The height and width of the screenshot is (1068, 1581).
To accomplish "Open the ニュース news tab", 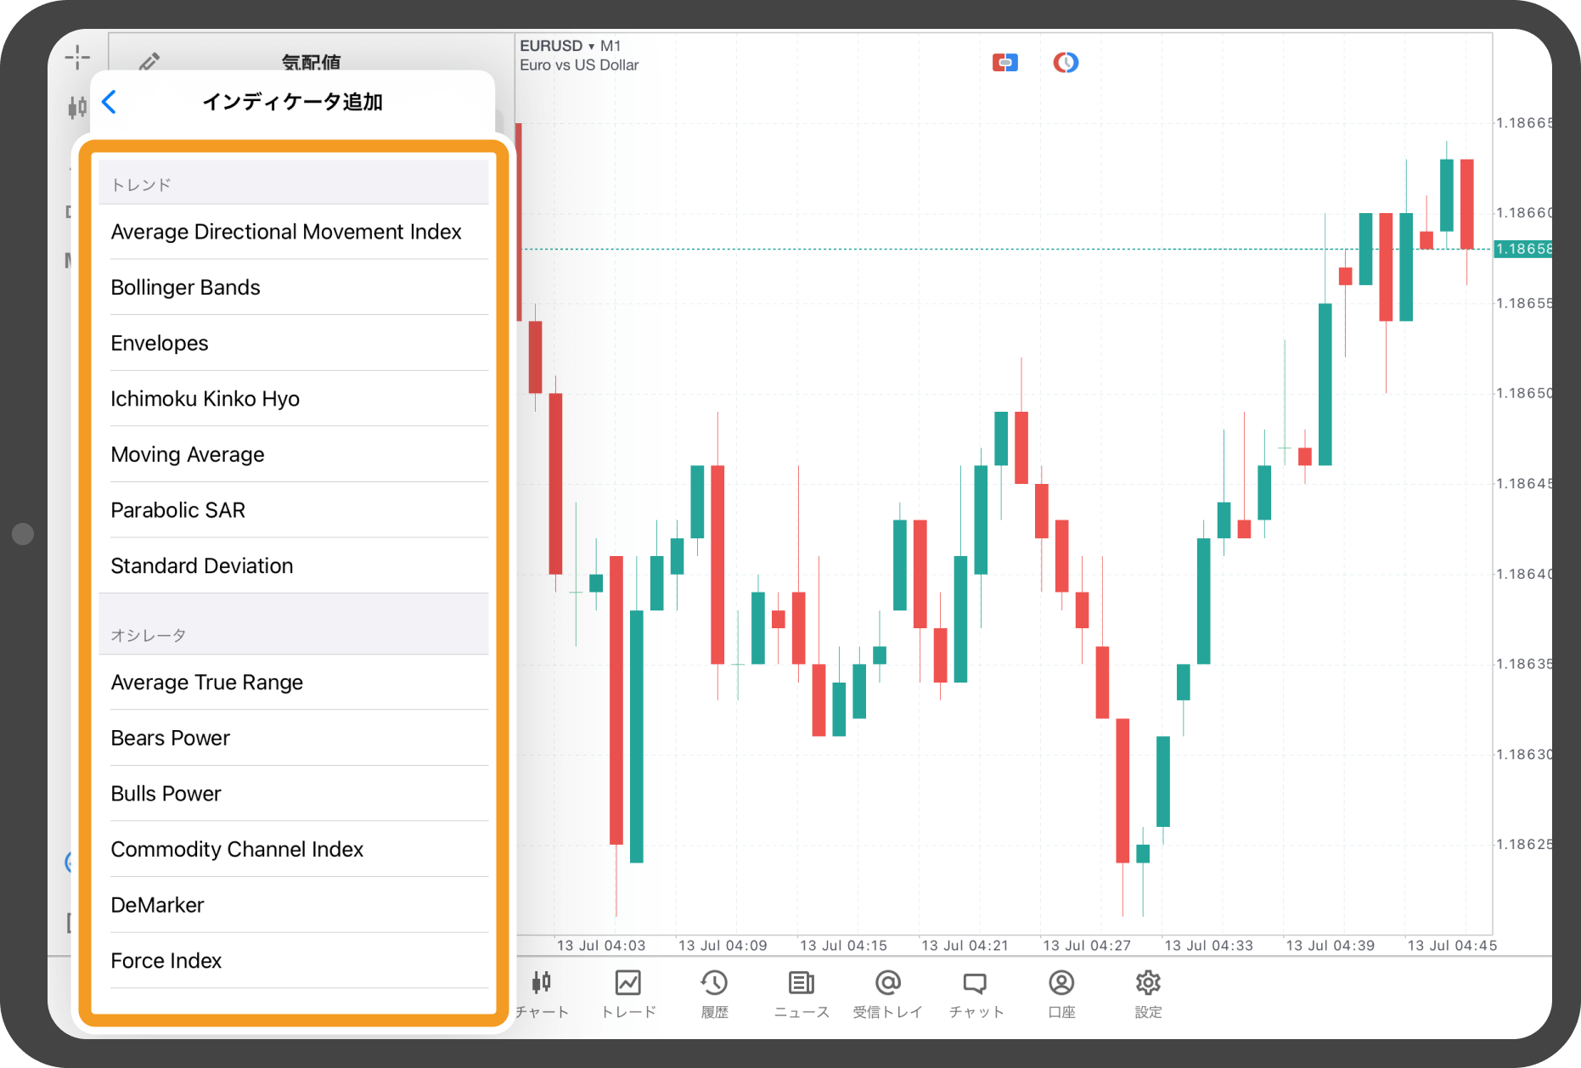I will 802,993.
